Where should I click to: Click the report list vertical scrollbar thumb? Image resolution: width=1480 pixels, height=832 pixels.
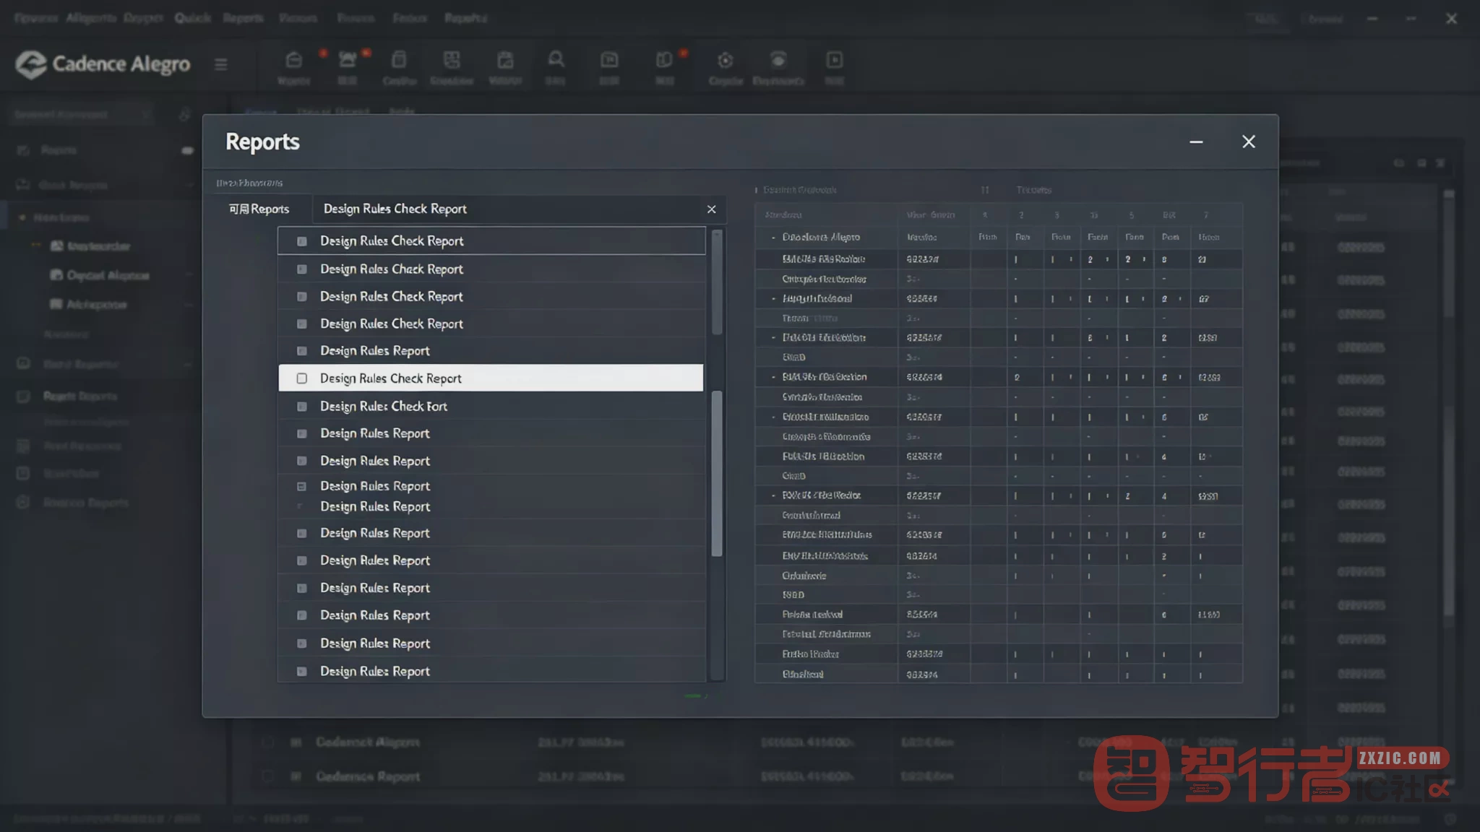pos(717,474)
